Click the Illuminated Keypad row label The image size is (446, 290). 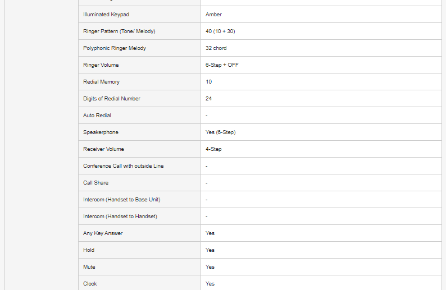tap(106, 15)
